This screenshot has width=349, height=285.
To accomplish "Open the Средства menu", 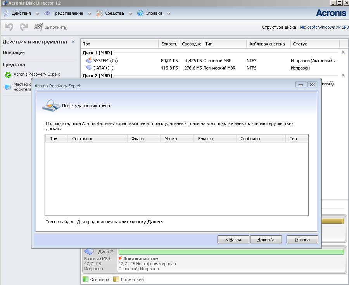I will coord(114,13).
